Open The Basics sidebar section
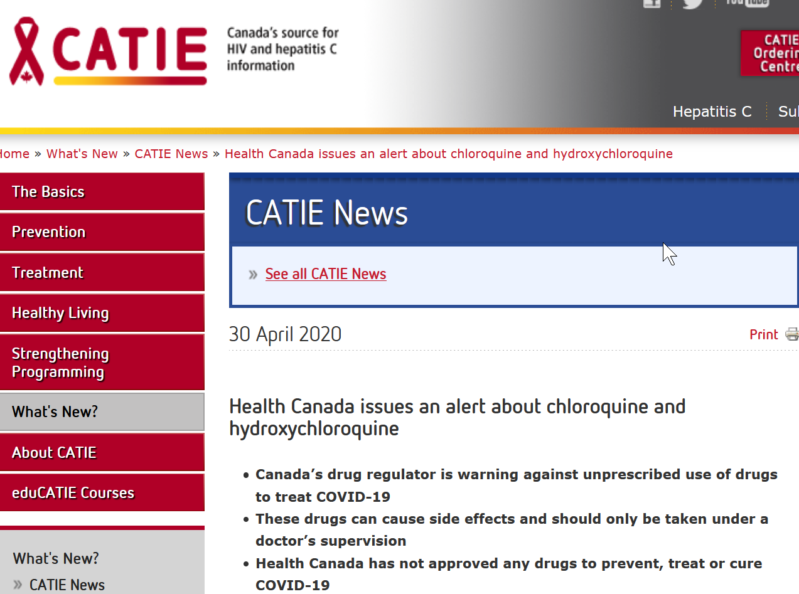This screenshot has width=799, height=594. [102, 191]
